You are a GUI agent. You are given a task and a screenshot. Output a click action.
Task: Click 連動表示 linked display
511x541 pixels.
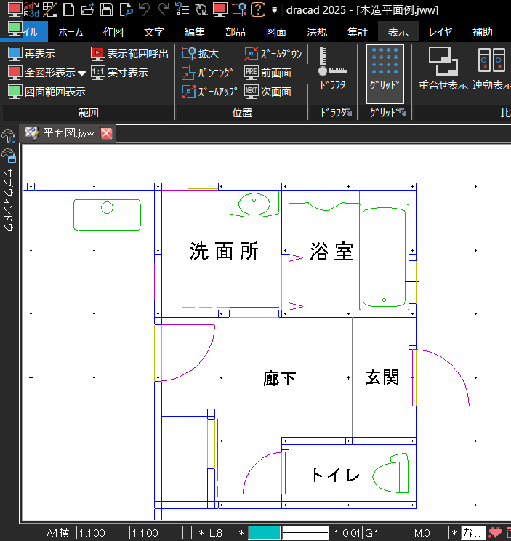coord(491,68)
